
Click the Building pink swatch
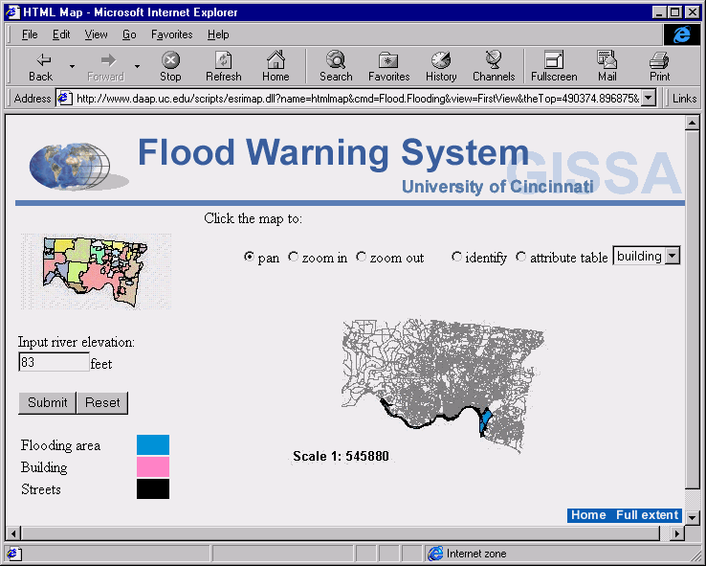[153, 466]
